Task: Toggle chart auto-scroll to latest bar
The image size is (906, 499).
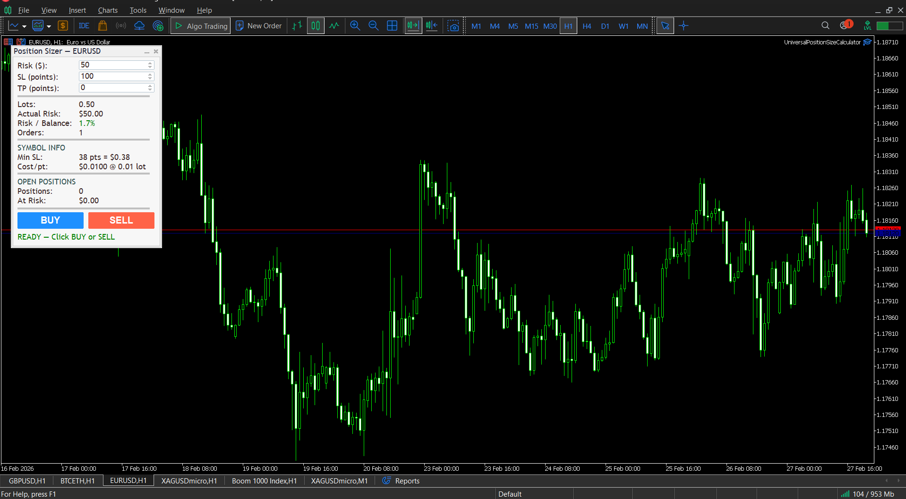Action: [413, 26]
